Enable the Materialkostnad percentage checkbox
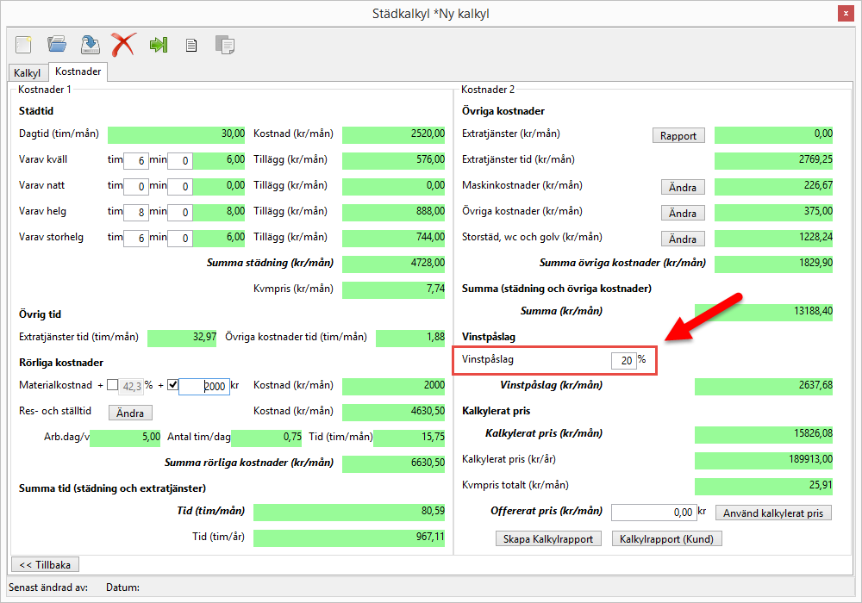862x603 pixels. [113, 386]
